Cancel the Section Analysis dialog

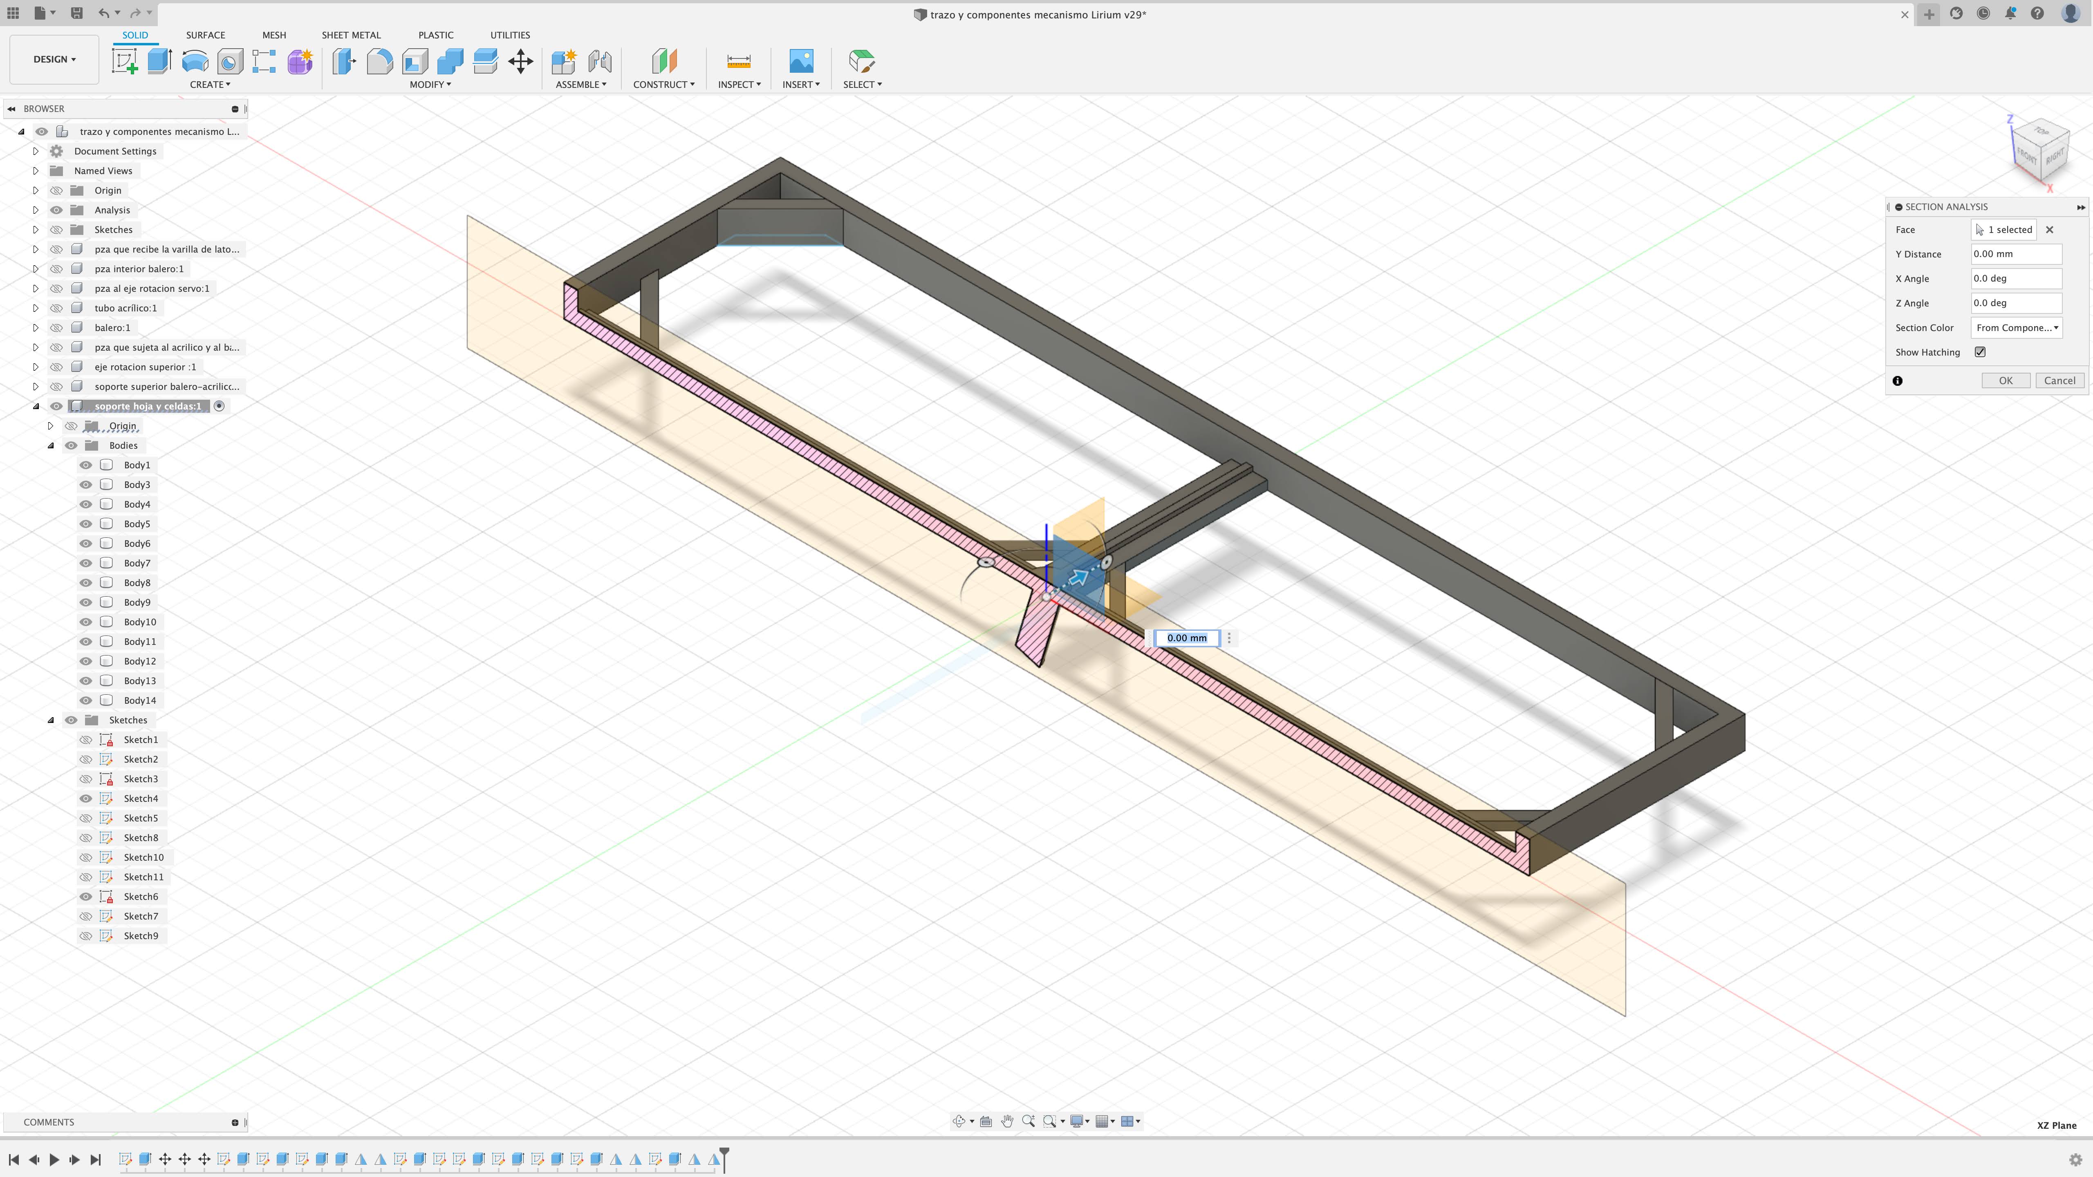[2059, 380]
